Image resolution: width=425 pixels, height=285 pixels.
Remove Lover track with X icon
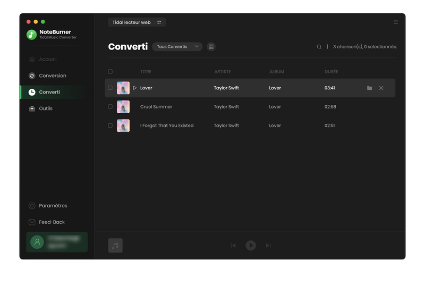coord(381,88)
